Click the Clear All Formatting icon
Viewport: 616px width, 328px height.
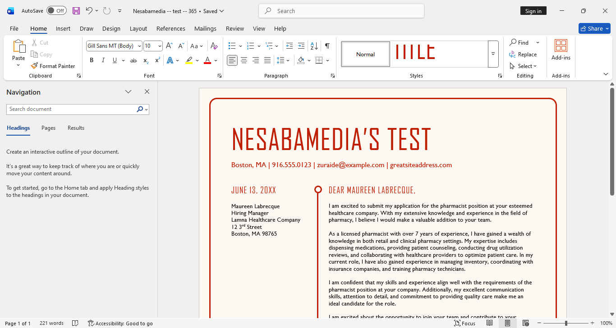click(214, 46)
